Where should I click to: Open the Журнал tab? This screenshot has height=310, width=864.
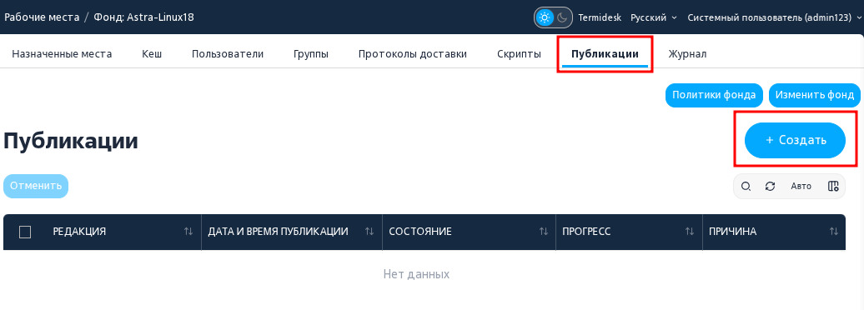tap(687, 54)
